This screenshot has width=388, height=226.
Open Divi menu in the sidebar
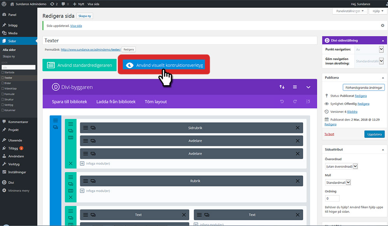tap(11, 182)
